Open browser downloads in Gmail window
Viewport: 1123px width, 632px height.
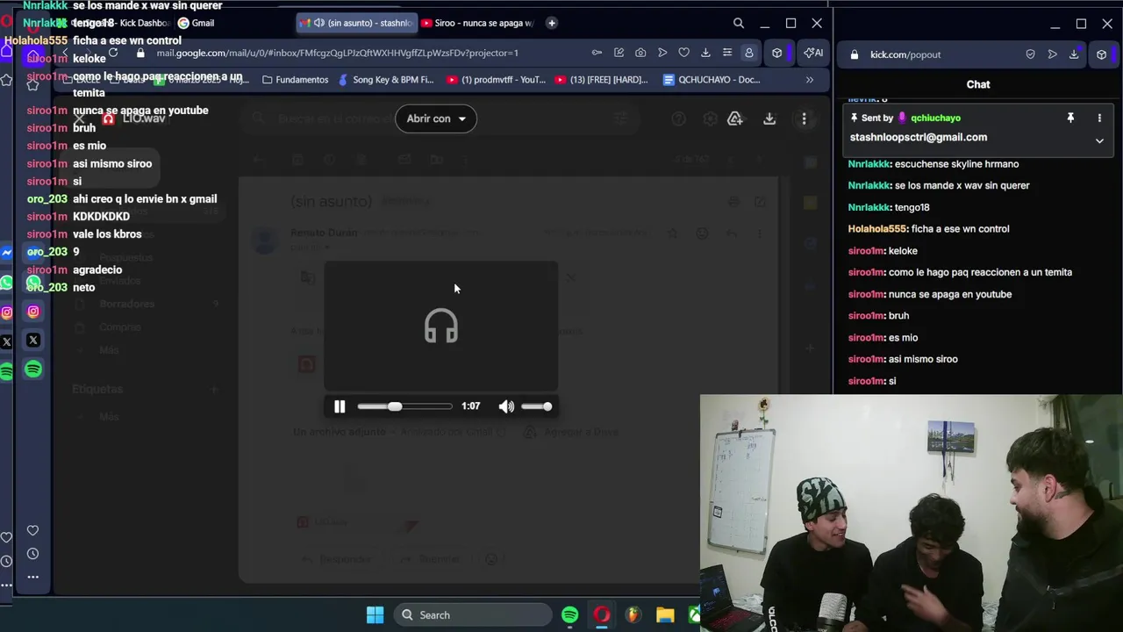point(705,53)
